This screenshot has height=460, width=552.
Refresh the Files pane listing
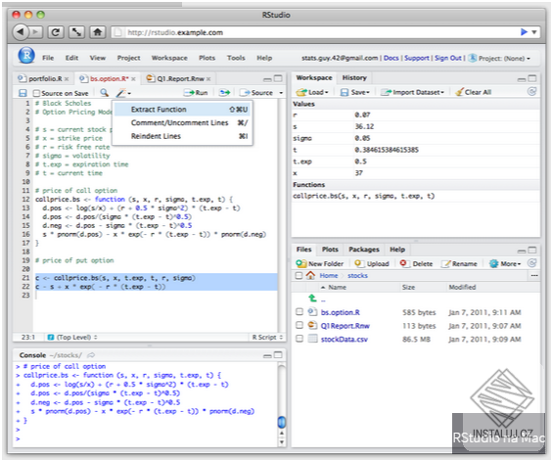pos(531,263)
